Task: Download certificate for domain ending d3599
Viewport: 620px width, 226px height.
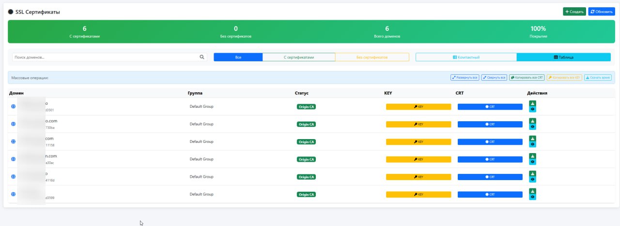Action: click(x=532, y=191)
